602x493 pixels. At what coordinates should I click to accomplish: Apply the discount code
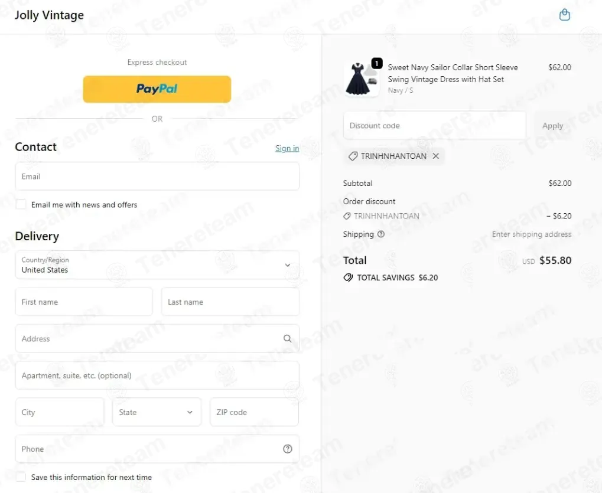click(x=552, y=125)
